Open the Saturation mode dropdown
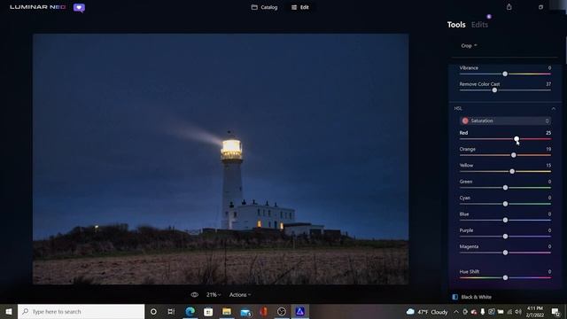This screenshot has width=567, height=319. point(505,121)
